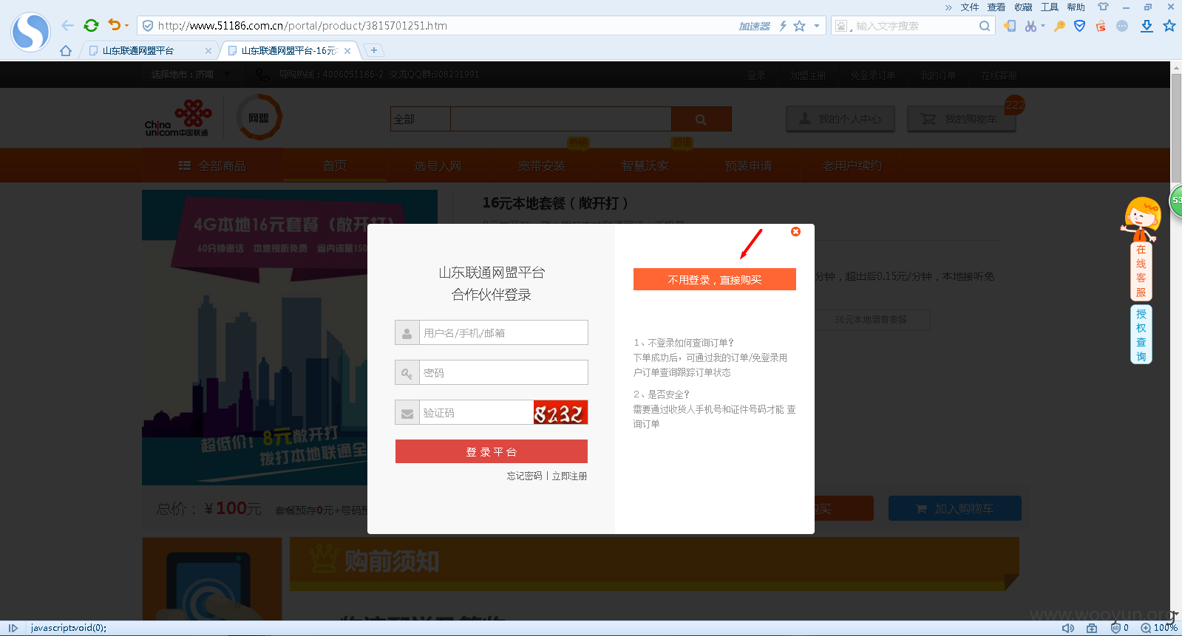Open the downloads manager icon
Viewport: 1182px width, 636px height.
pyautogui.click(x=1147, y=26)
